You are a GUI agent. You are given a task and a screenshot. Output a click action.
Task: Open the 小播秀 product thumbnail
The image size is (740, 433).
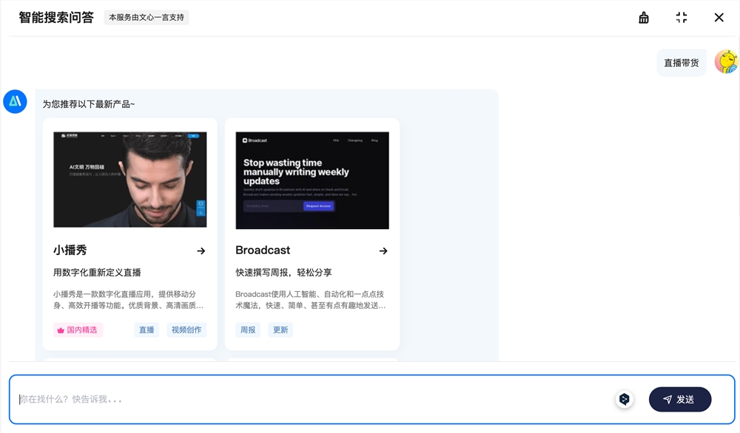(130, 180)
